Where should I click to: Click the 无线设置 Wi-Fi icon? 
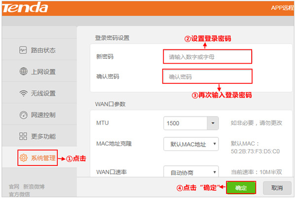coord(23,93)
